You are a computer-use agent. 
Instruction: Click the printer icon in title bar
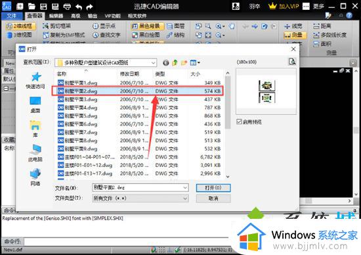coord(67,6)
